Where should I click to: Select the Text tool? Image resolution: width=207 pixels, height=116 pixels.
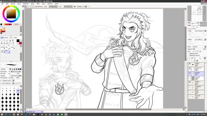pos(13,41)
